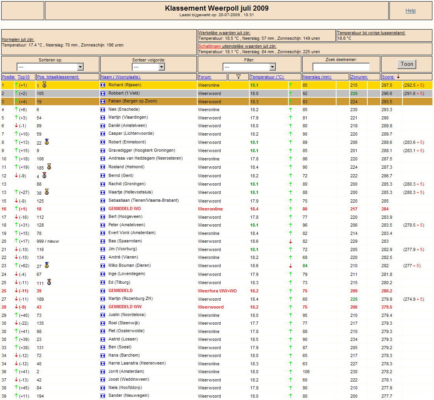Click the Toon button

(x=407, y=64)
